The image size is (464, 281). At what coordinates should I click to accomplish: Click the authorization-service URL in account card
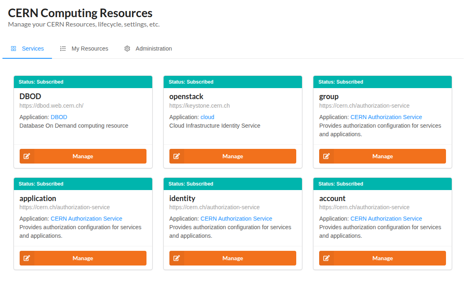pyautogui.click(x=364, y=207)
